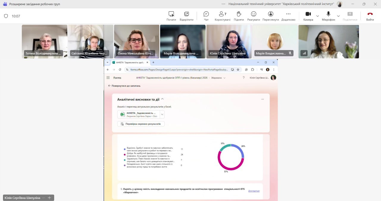Viewport: 381px width, 201px height.
Task: Expand the microphone options dropdown arrow
Action: click(338, 16)
